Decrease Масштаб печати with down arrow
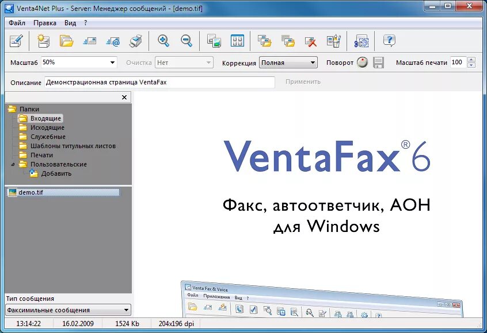Screen dimensions: 487x333 pyautogui.click(x=471, y=65)
